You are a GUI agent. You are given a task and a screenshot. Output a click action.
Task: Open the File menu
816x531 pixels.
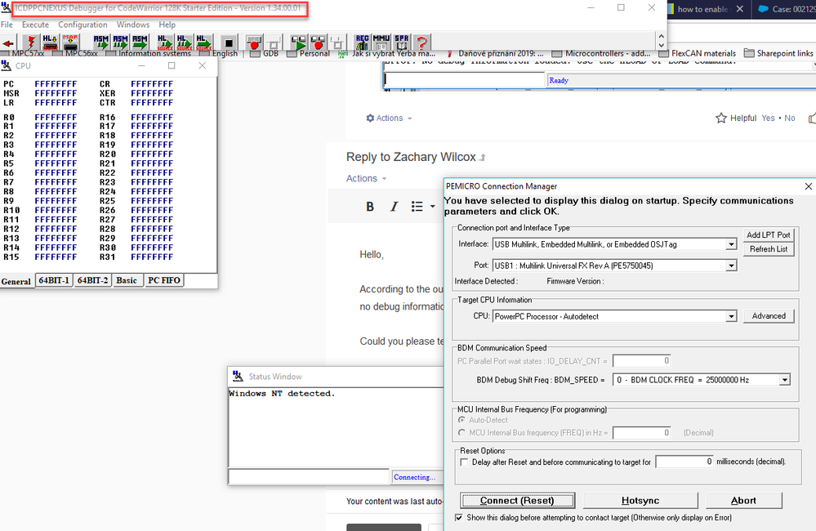[x=7, y=25]
